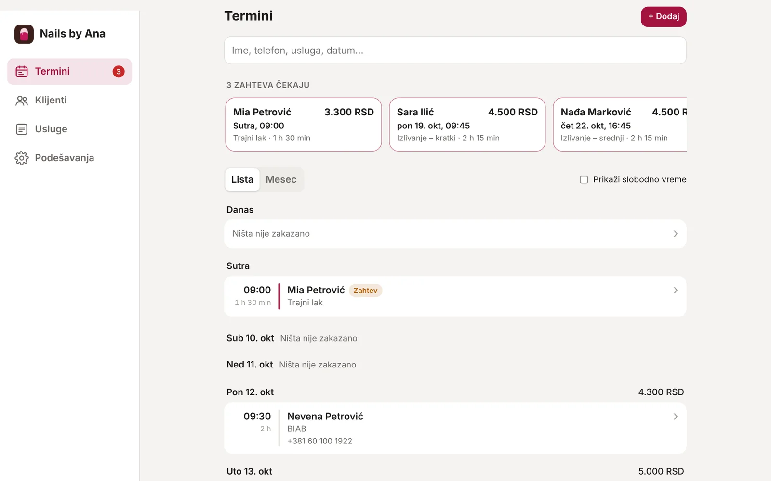Click the phone number +381 60 100 1922
Viewport: 771px width, 481px height.
(320, 441)
